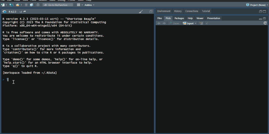Open the Debug menu

61,1
